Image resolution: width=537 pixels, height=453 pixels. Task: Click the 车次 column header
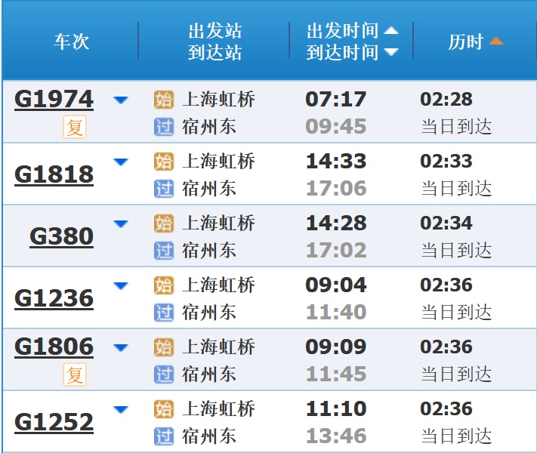click(x=71, y=42)
